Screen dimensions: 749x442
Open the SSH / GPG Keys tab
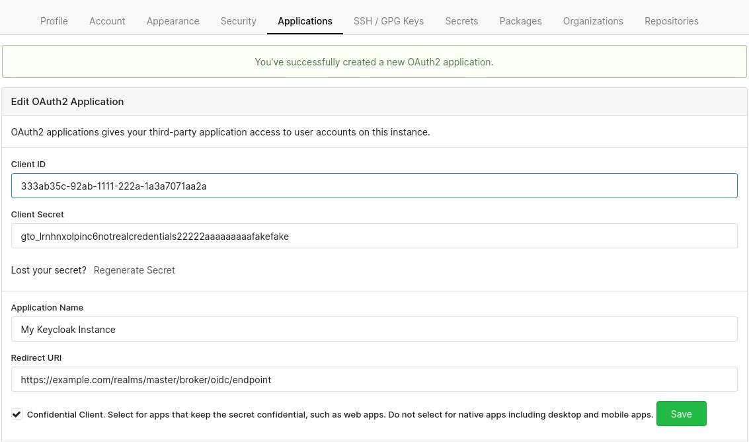click(x=389, y=20)
